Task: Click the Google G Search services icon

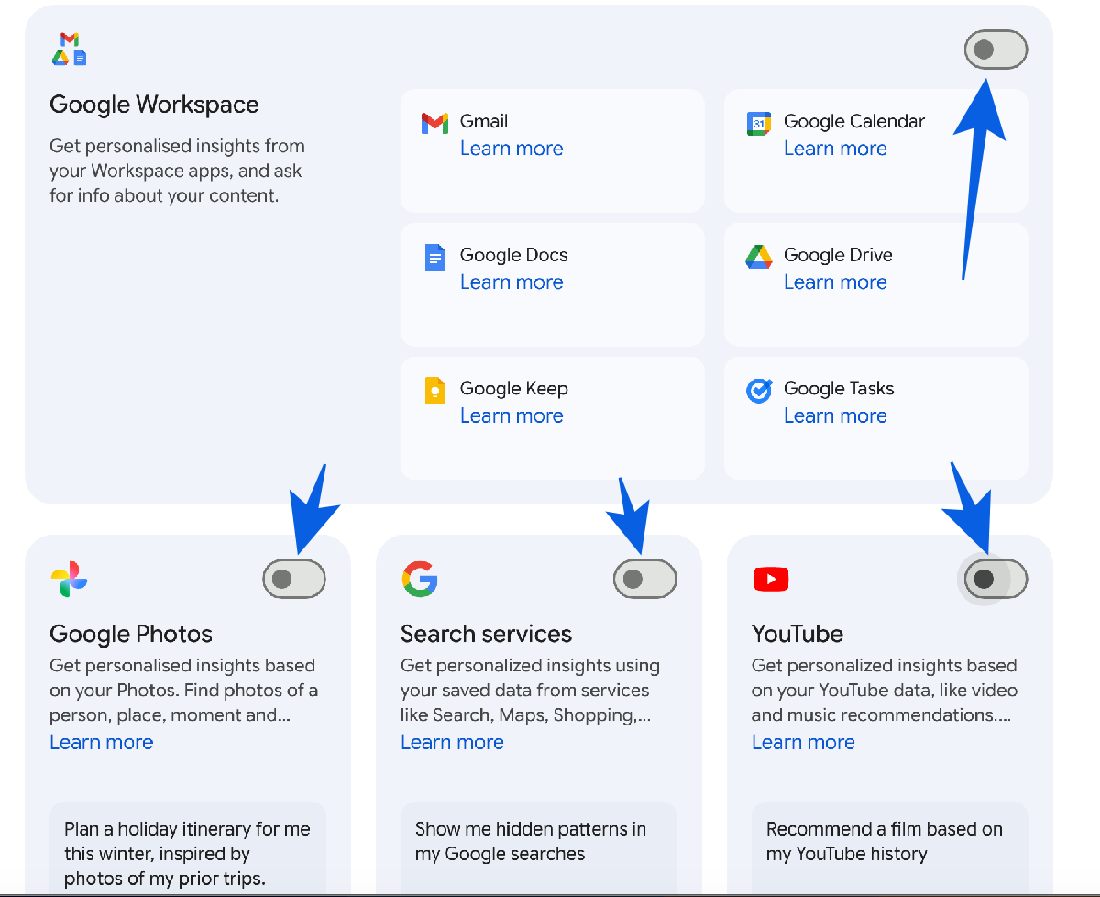Action: 420,580
